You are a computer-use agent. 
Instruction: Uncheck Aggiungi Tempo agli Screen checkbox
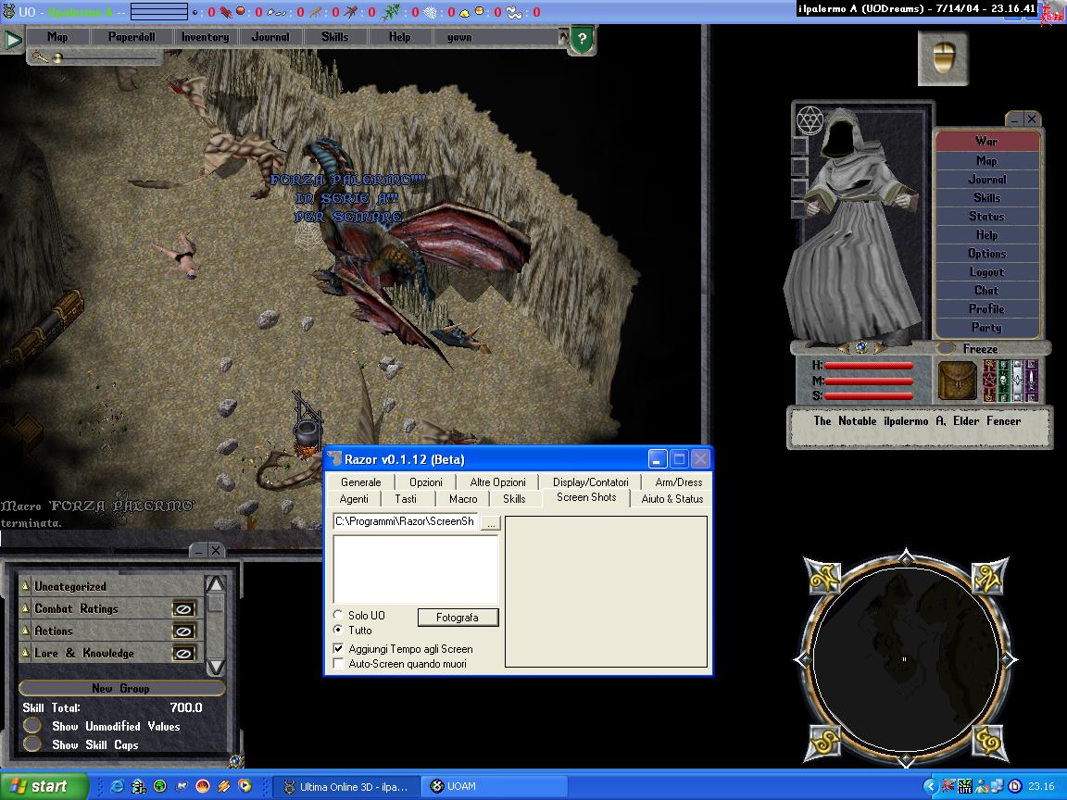coord(339,649)
